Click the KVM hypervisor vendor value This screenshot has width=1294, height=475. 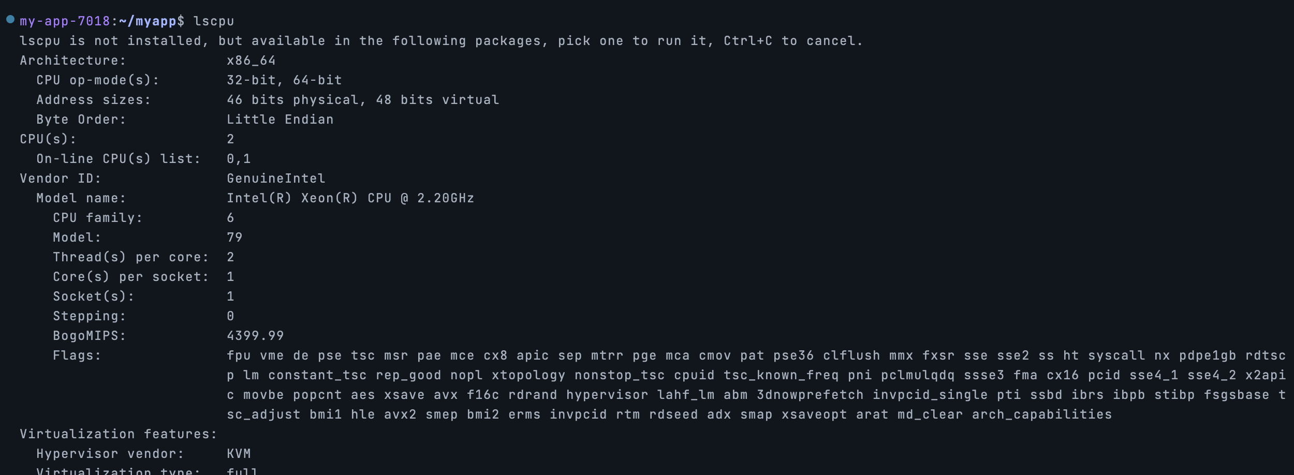pos(239,454)
